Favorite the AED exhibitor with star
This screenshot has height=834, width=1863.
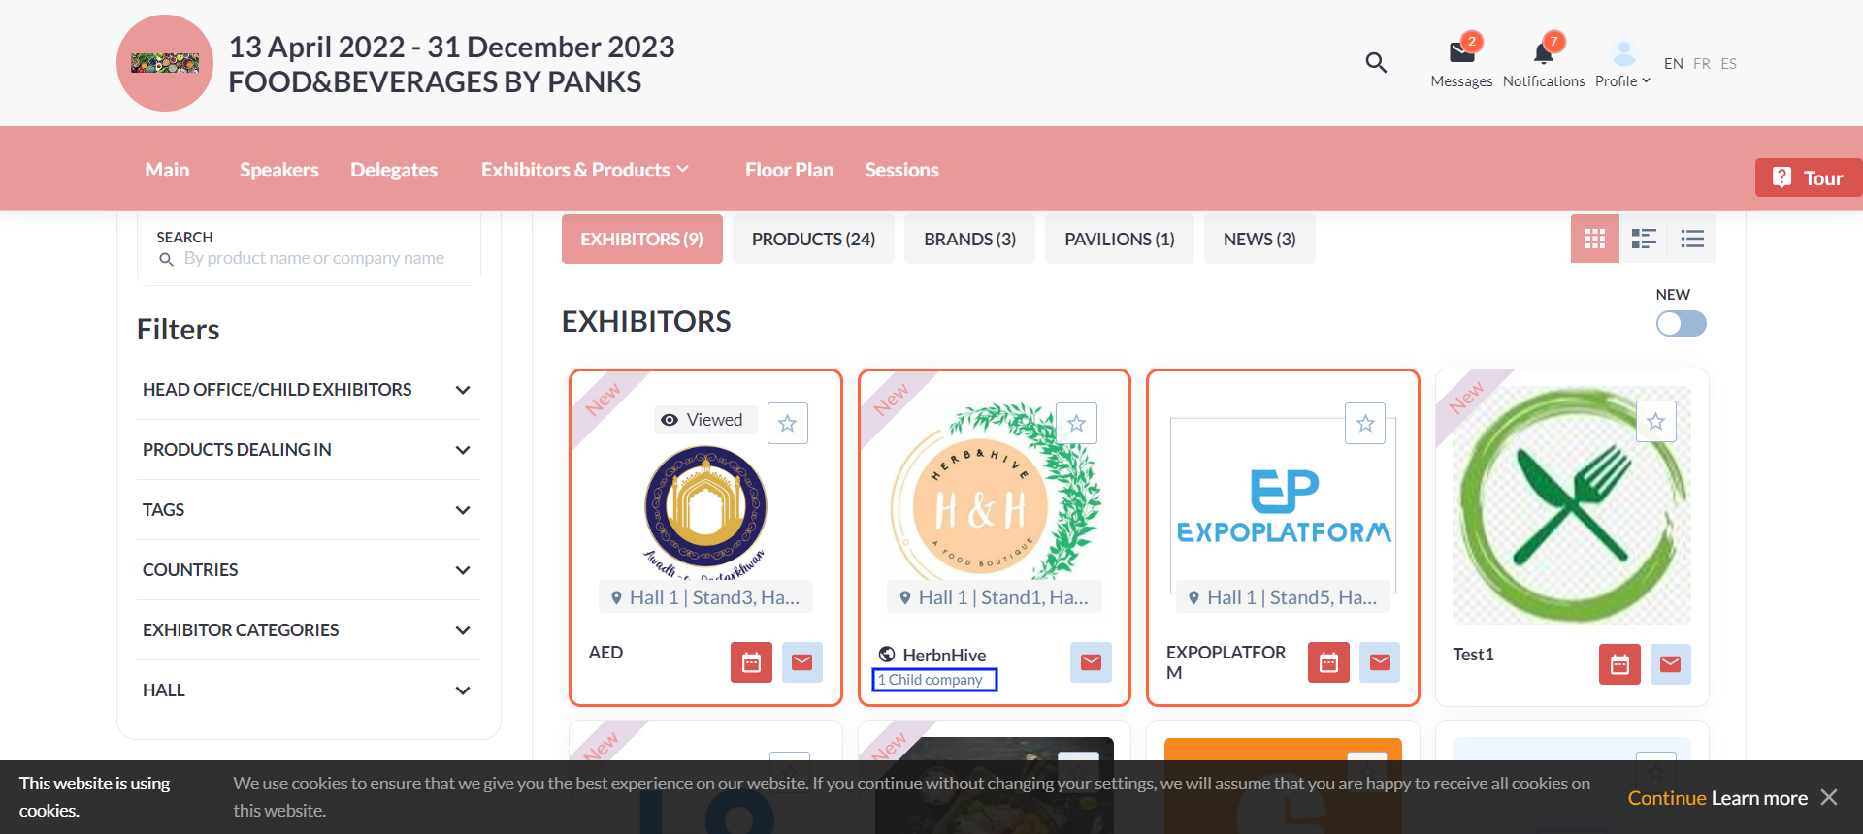coord(788,424)
